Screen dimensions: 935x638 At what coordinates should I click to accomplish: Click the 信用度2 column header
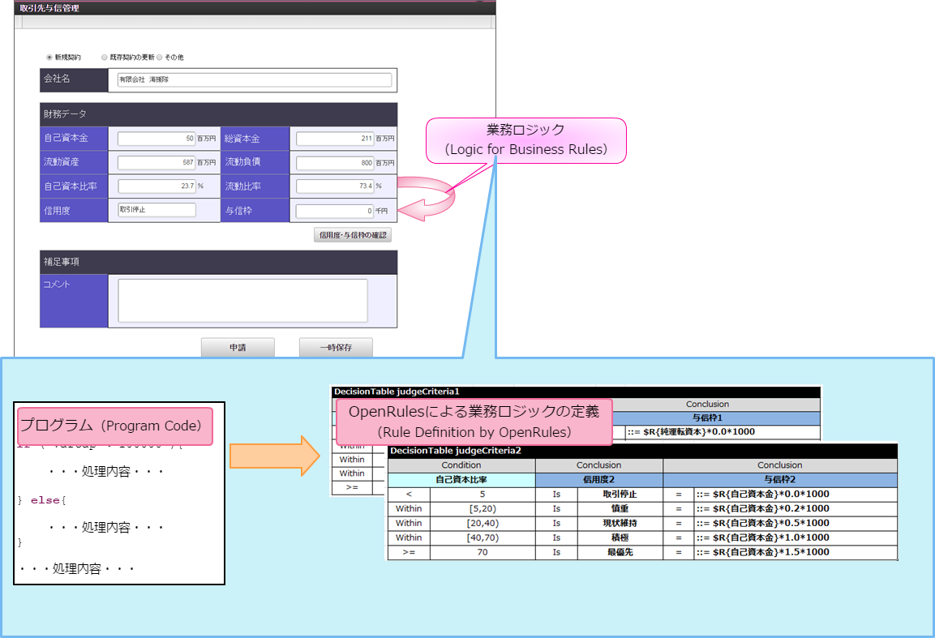point(598,479)
